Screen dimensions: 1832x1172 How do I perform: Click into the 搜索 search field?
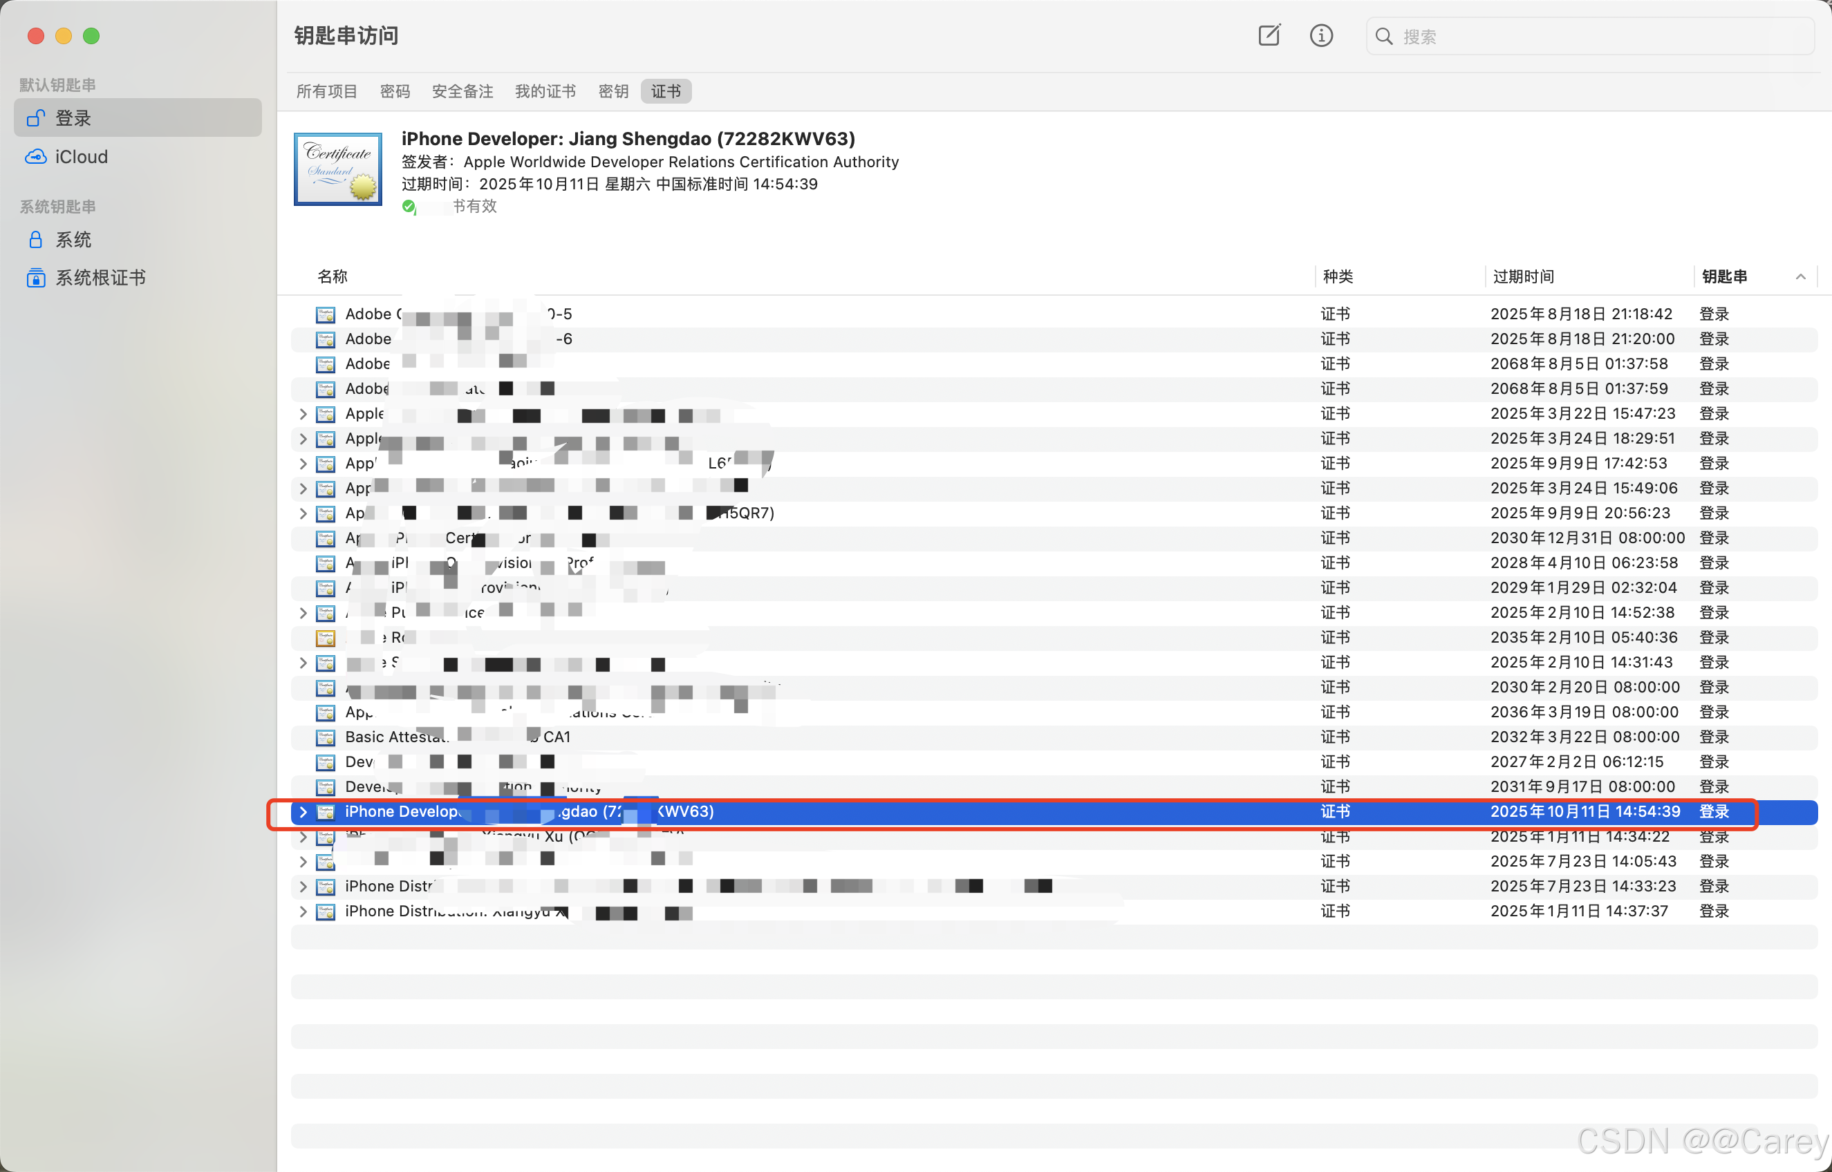[x=1598, y=37]
